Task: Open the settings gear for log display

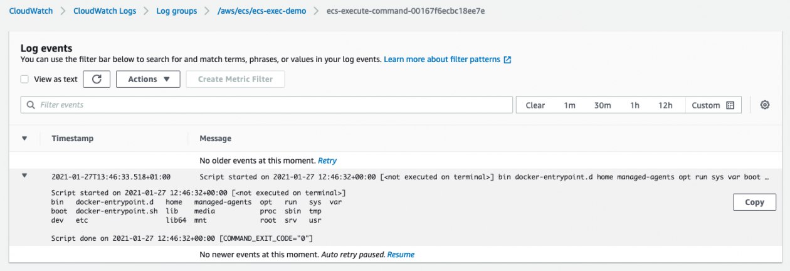Action: point(765,105)
